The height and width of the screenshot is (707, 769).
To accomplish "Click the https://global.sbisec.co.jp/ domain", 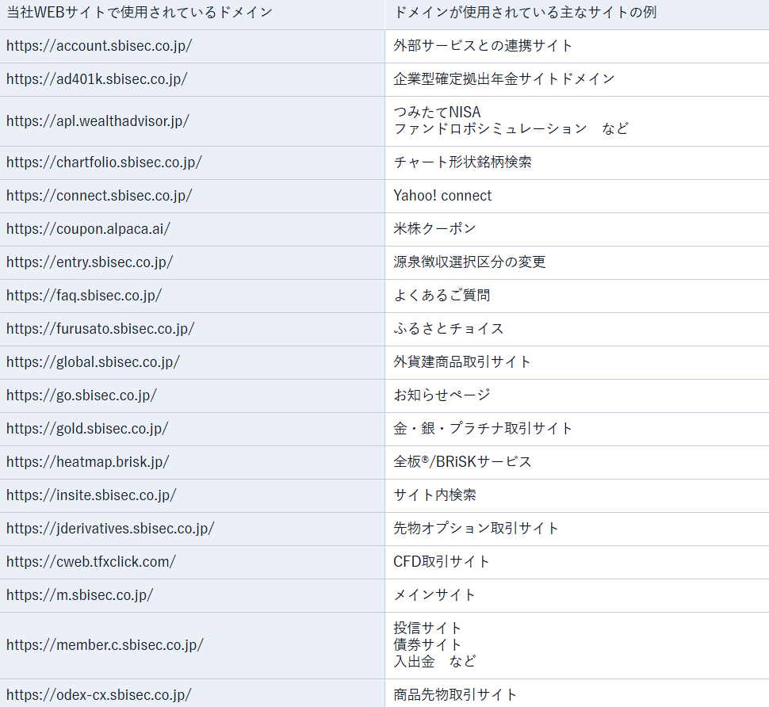I will (x=94, y=362).
